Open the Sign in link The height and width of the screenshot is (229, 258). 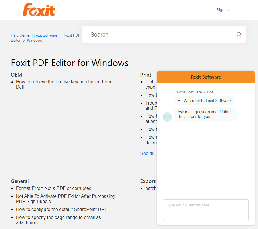[x=222, y=10]
